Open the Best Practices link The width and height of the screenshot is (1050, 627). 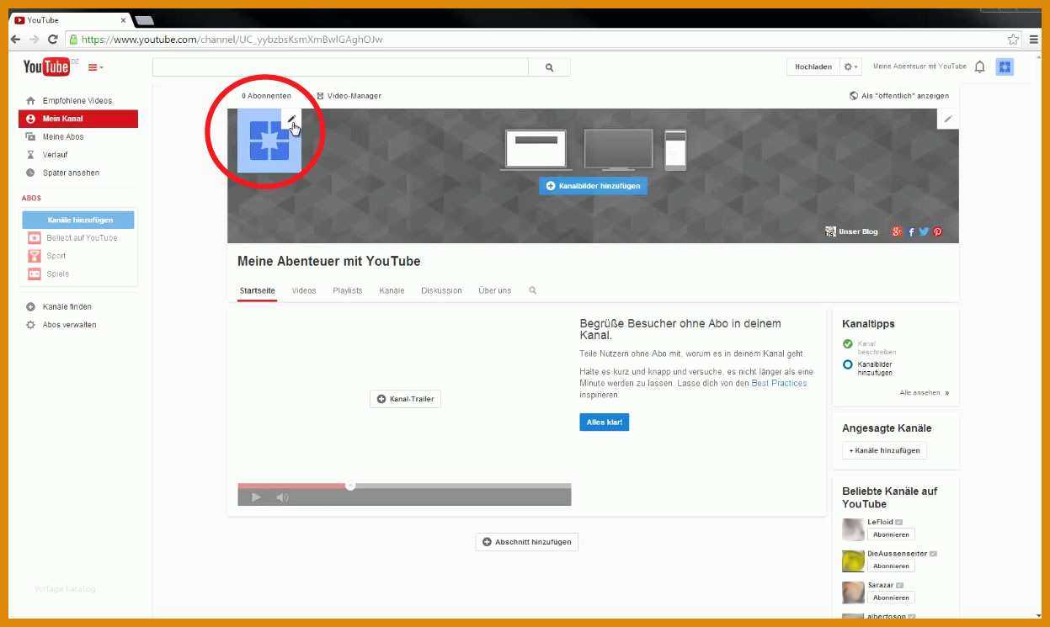coord(779,383)
